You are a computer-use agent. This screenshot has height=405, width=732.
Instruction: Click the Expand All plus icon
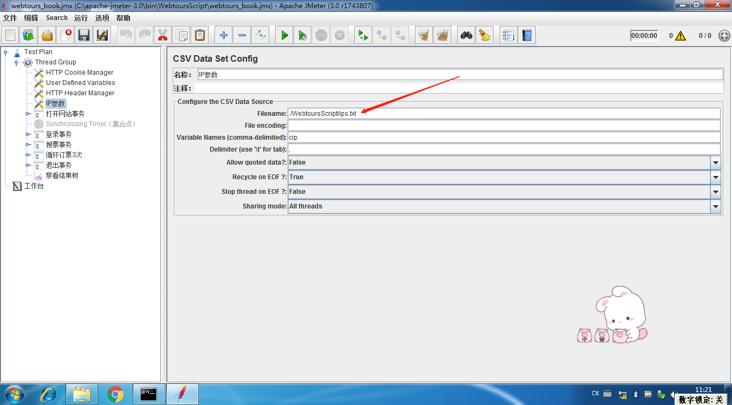223,36
